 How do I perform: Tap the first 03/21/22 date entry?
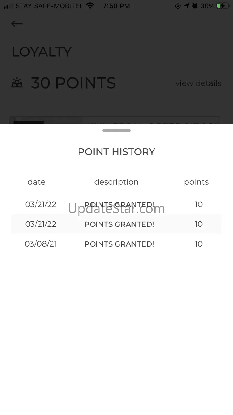(41, 204)
